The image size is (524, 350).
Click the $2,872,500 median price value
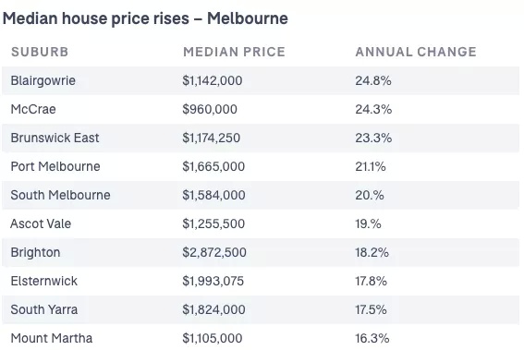(214, 252)
